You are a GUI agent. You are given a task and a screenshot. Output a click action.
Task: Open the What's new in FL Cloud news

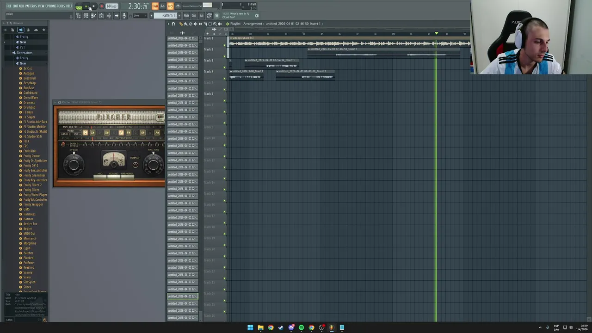(236, 15)
